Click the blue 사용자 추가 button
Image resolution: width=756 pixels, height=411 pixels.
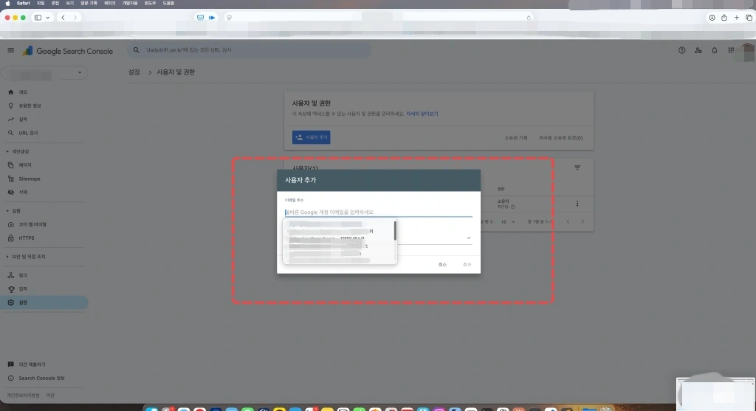click(x=311, y=137)
